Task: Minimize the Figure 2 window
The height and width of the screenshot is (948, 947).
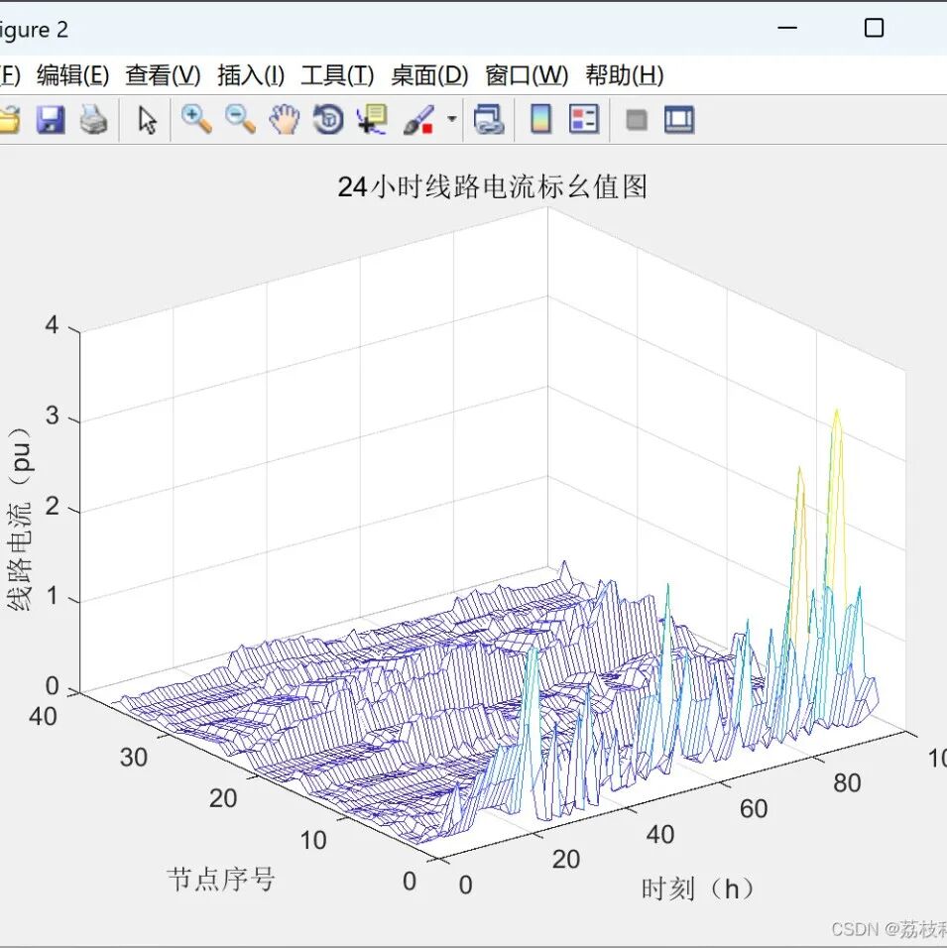Action: (x=786, y=28)
